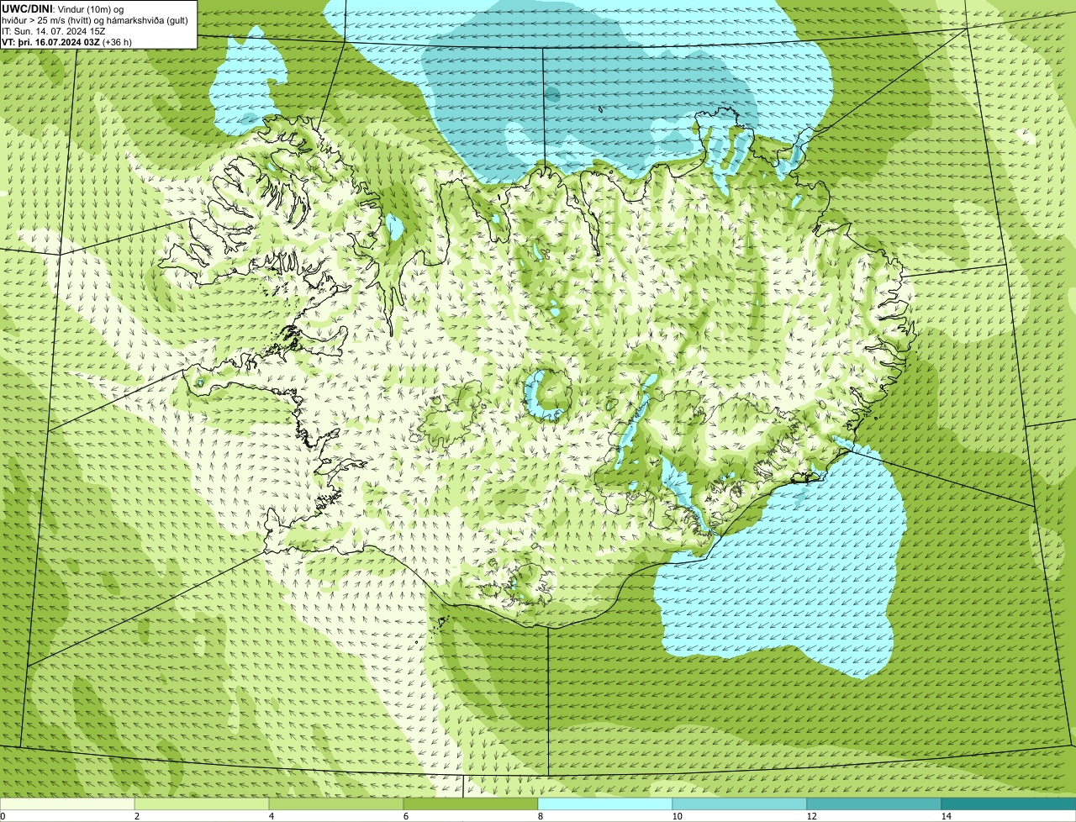The width and height of the screenshot is (1076, 822).
Task: Click the scale label "4"
Action: [271, 816]
